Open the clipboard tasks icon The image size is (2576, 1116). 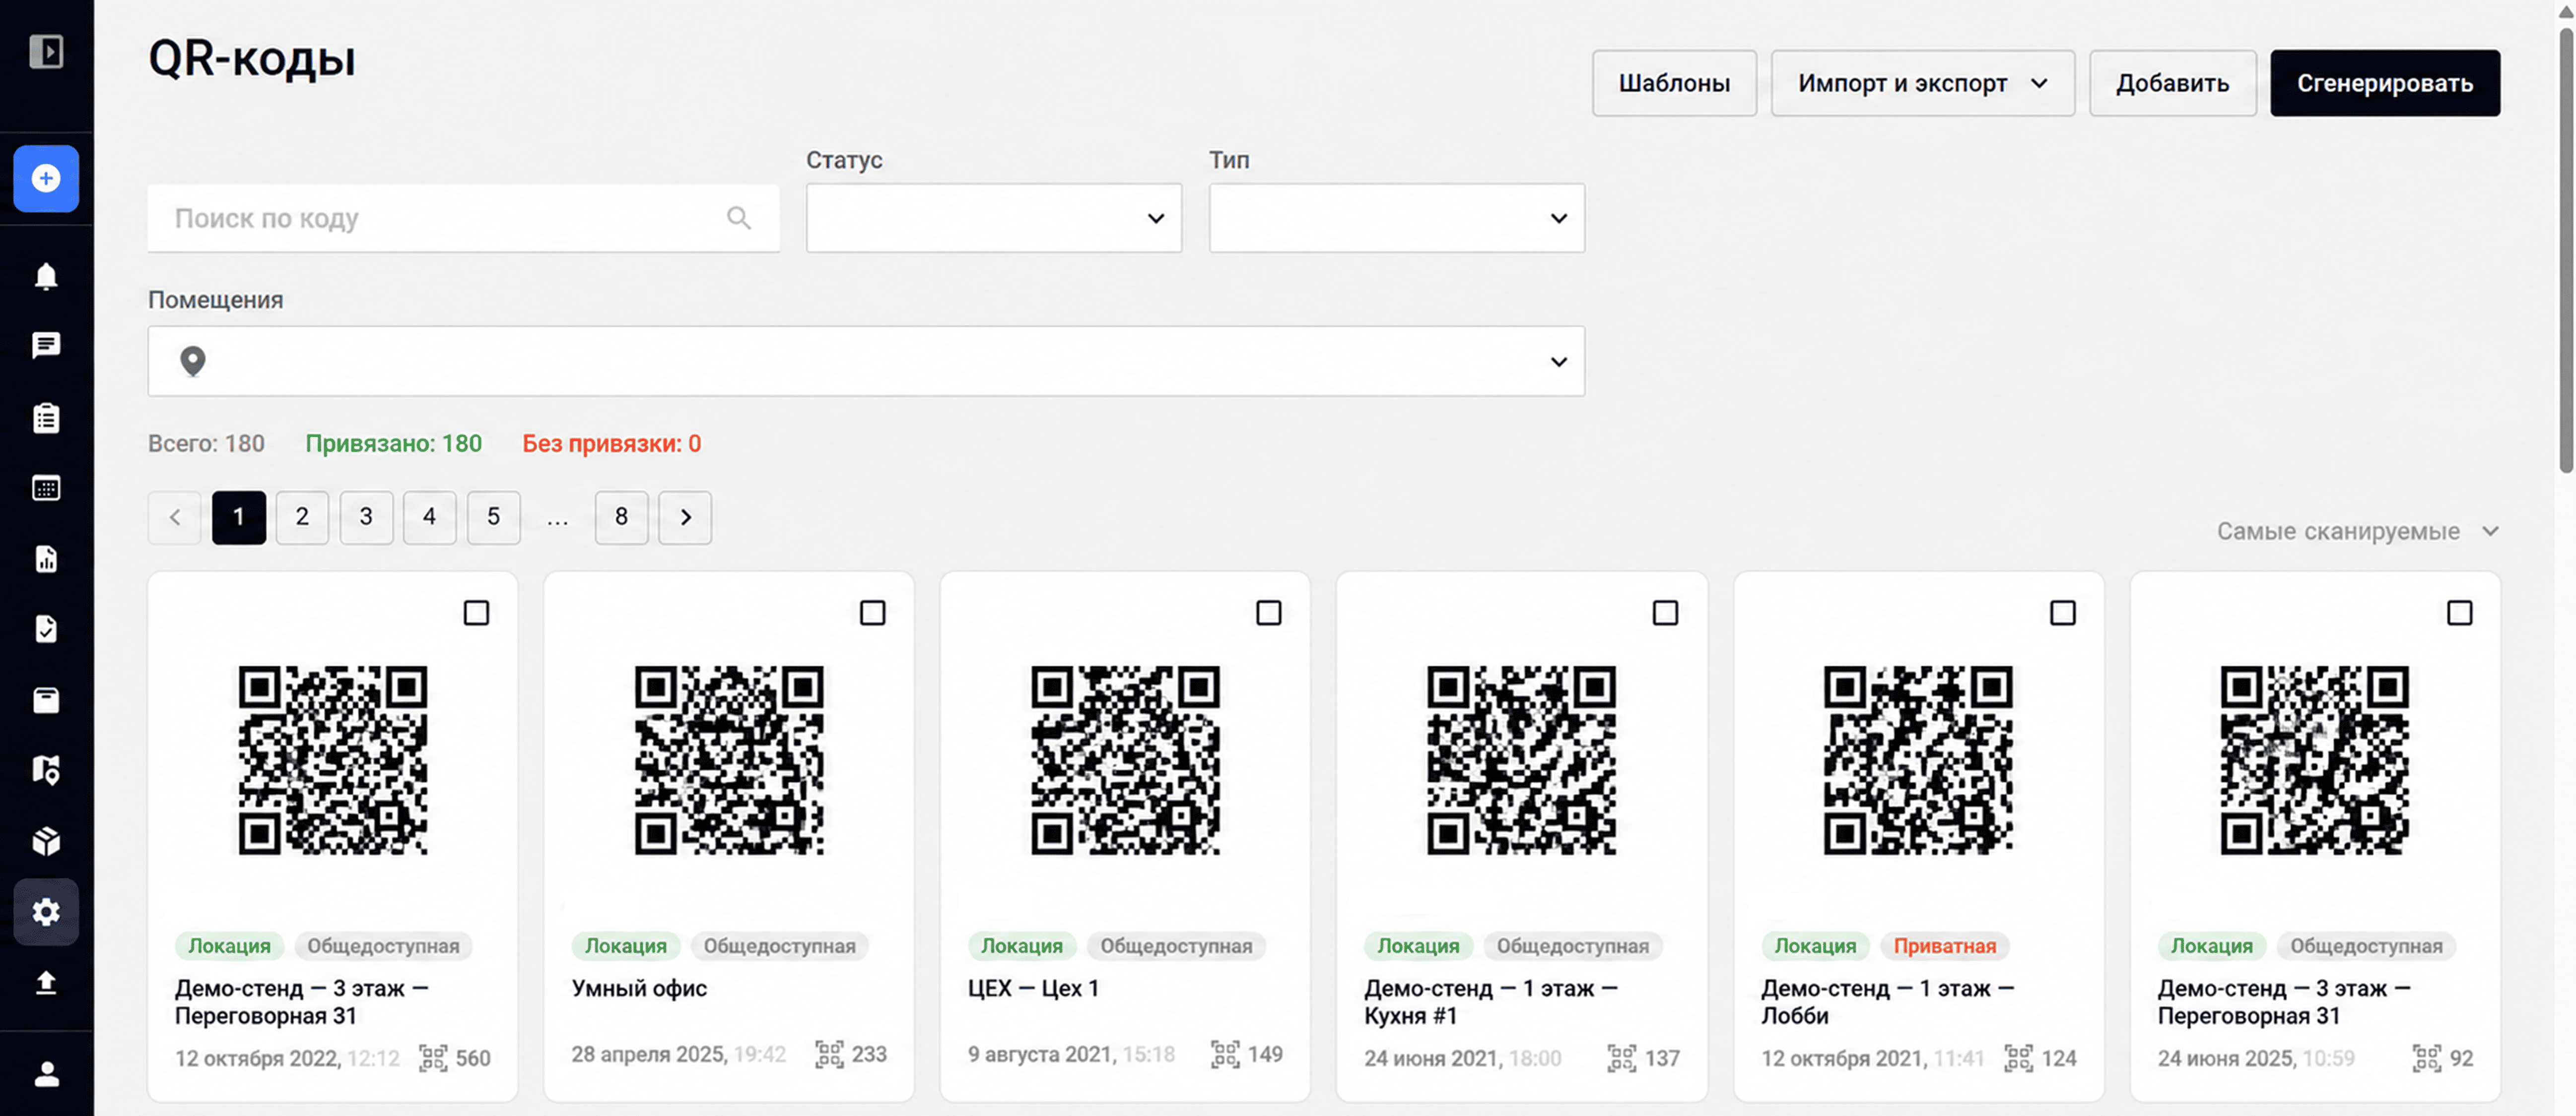click(46, 418)
